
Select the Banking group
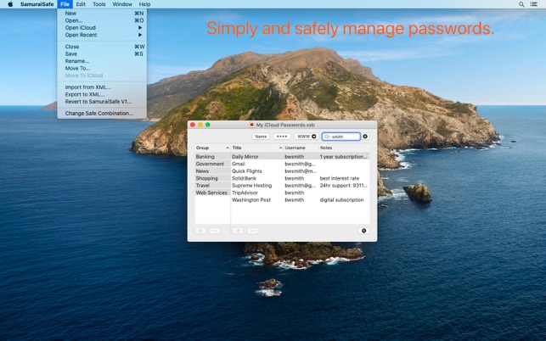(212, 157)
